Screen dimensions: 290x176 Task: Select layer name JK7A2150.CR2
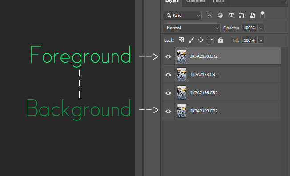(204, 56)
